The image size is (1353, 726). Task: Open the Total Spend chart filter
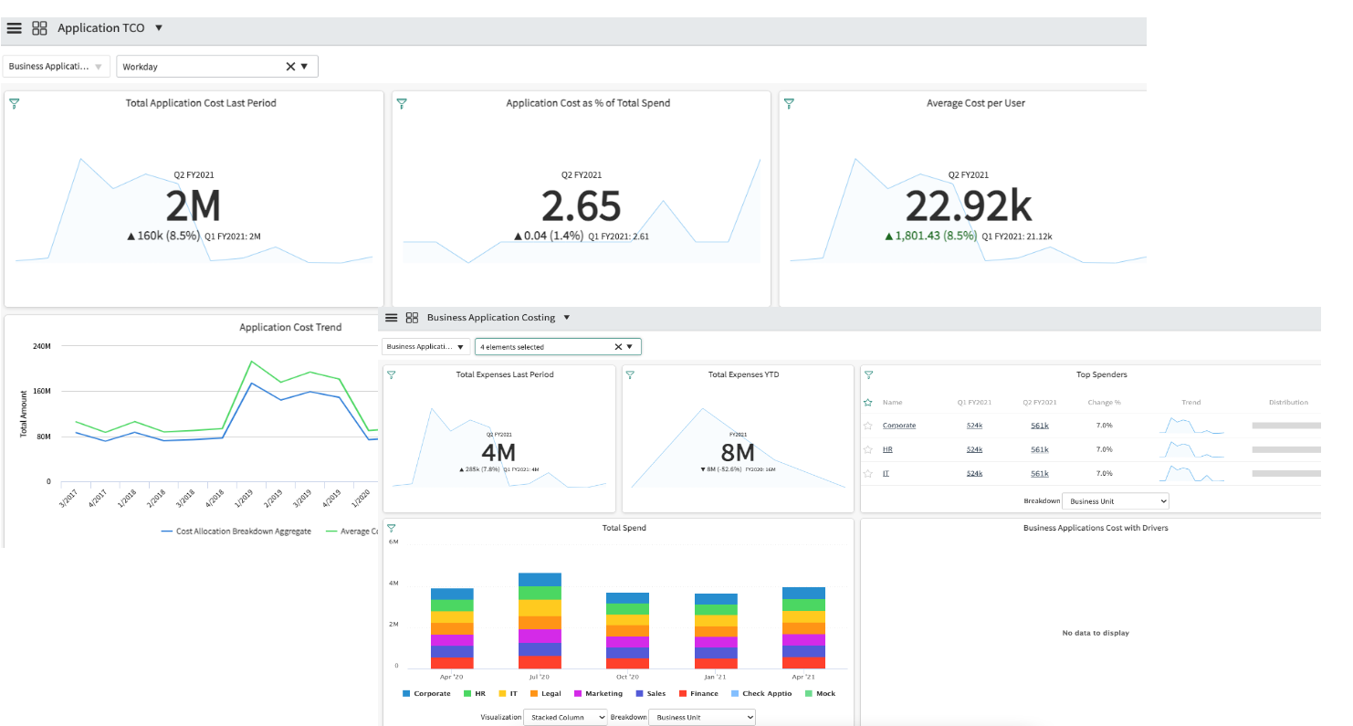tap(391, 528)
